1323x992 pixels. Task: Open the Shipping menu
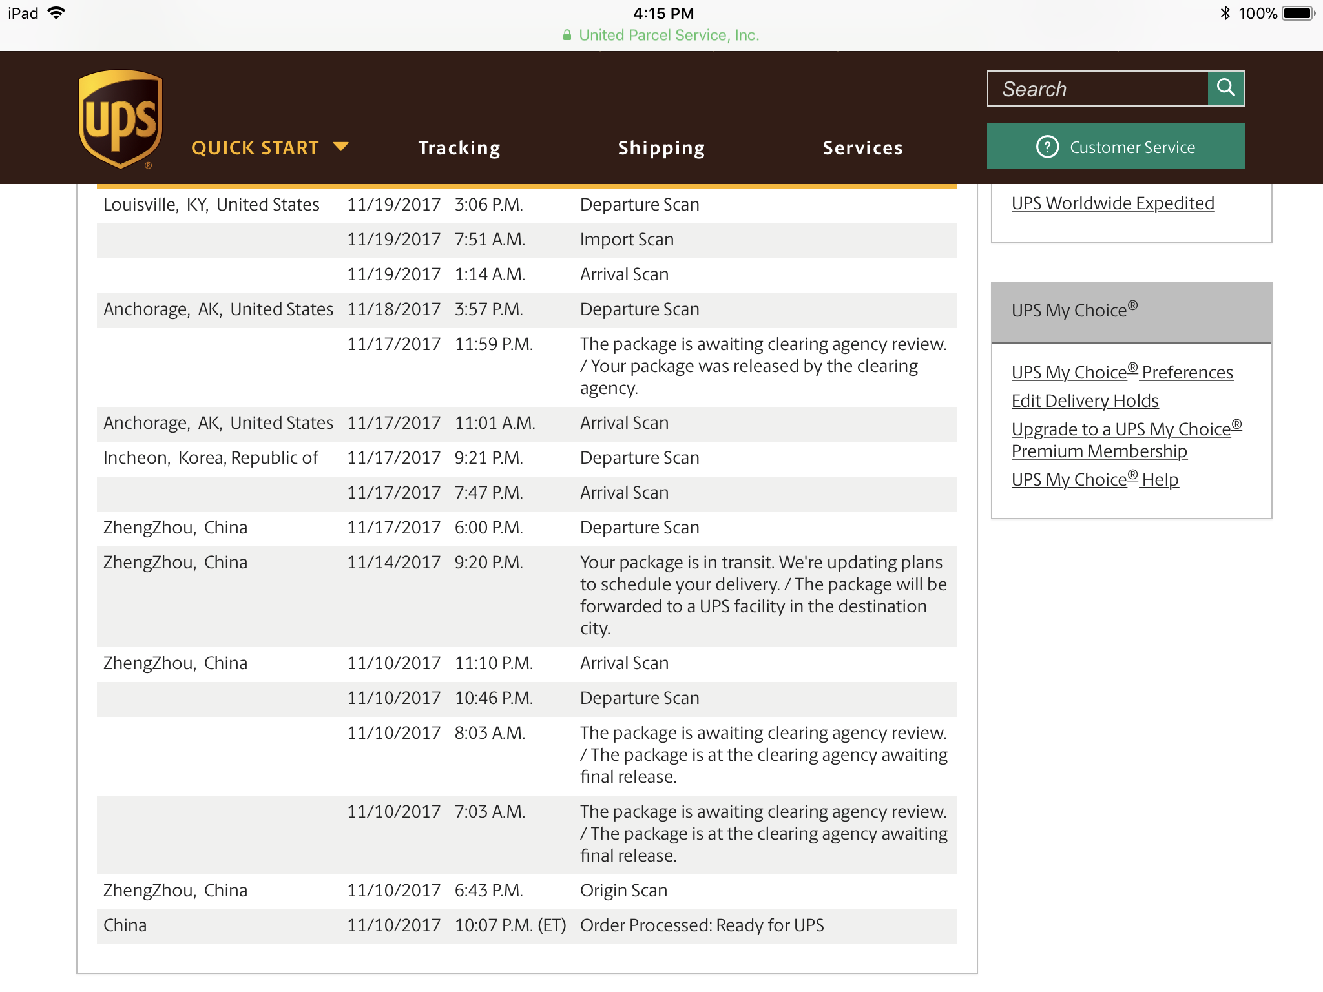(661, 148)
